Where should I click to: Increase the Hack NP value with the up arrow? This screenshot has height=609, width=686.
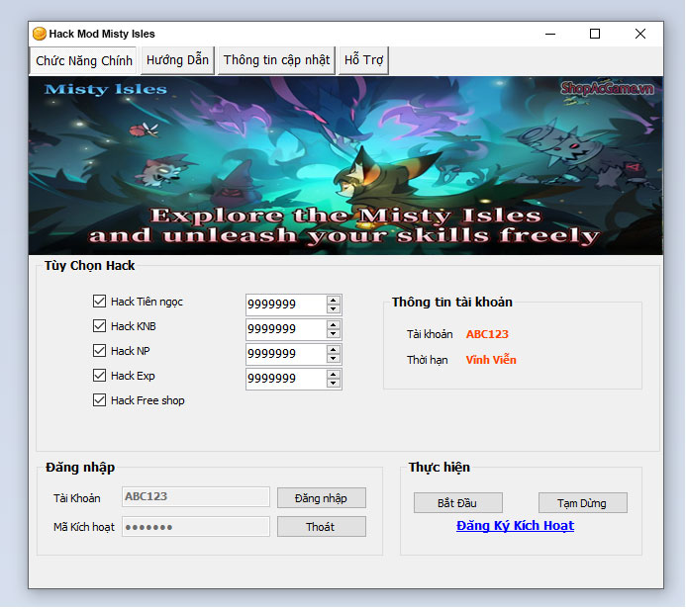tap(334, 350)
